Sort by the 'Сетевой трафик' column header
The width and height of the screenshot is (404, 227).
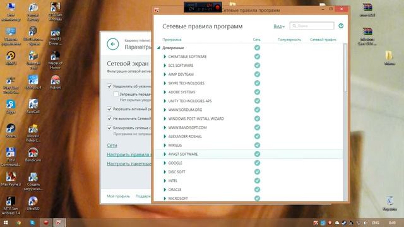(323, 40)
